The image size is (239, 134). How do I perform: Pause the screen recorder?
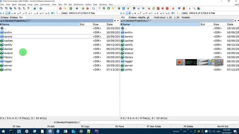pos(184,64)
